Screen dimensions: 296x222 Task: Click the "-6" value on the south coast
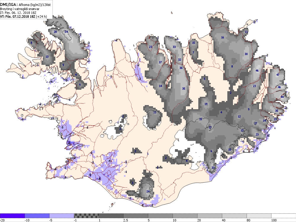99,179
